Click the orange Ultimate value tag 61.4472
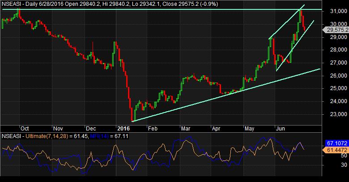 [x=335, y=150]
